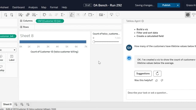The height and width of the screenshot is (110, 196).
Task: Expand the Totals dropdown arrow
Action: click(x=64, y=15)
